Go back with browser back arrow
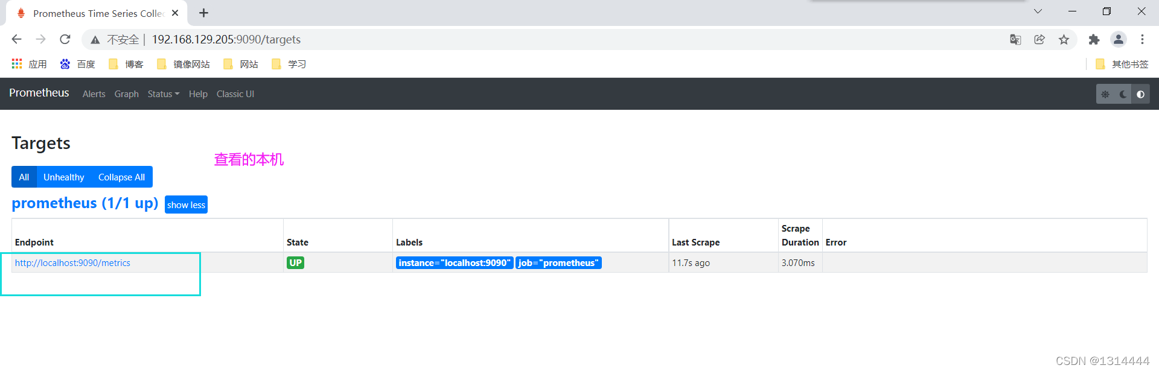Image resolution: width=1159 pixels, height=371 pixels. click(16, 39)
